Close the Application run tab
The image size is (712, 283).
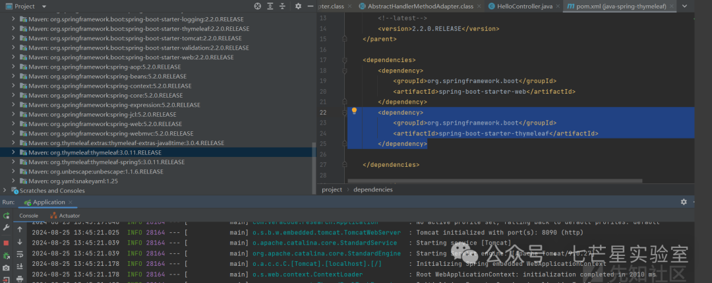[x=71, y=202]
